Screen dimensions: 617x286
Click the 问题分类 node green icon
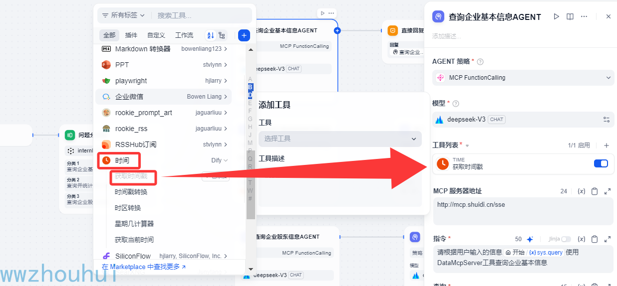pos(70,135)
